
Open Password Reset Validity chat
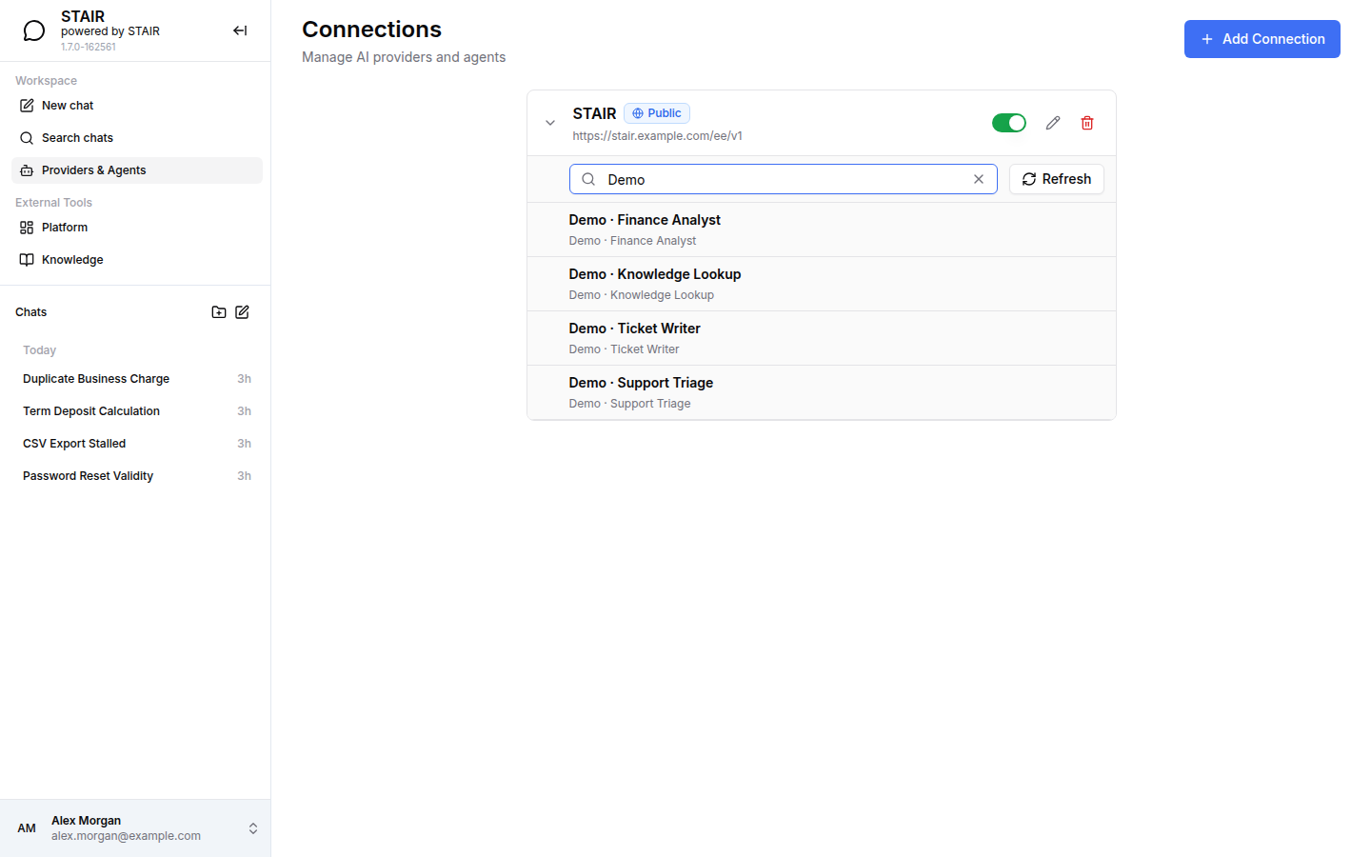click(x=137, y=476)
